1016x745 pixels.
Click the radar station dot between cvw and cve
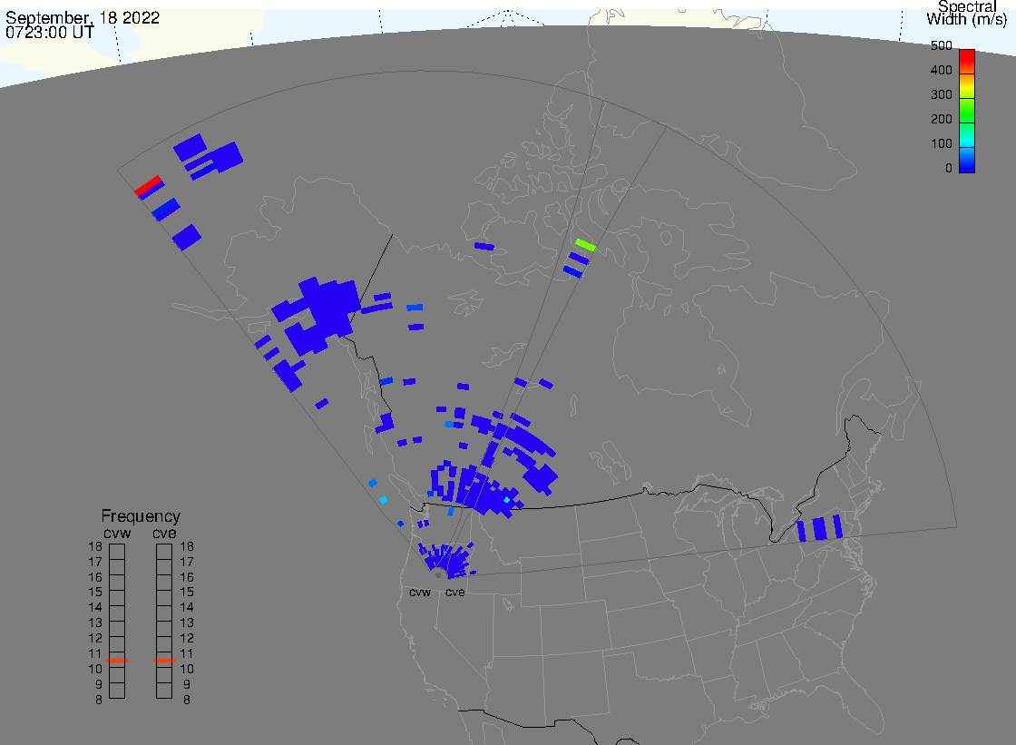coord(438,575)
